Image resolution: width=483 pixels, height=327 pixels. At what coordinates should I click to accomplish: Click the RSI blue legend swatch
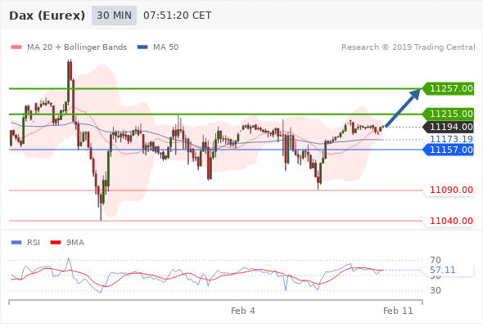pyautogui.click(x=16, y=243)
